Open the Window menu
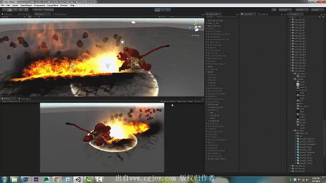 point(64,6)
